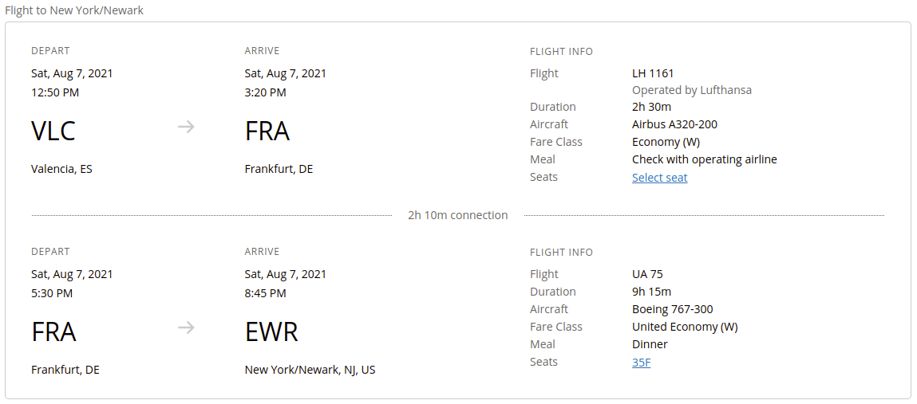917x404 pixels.
Task: Click the 2h 10m connection label
Action: [x=457, y=215]
